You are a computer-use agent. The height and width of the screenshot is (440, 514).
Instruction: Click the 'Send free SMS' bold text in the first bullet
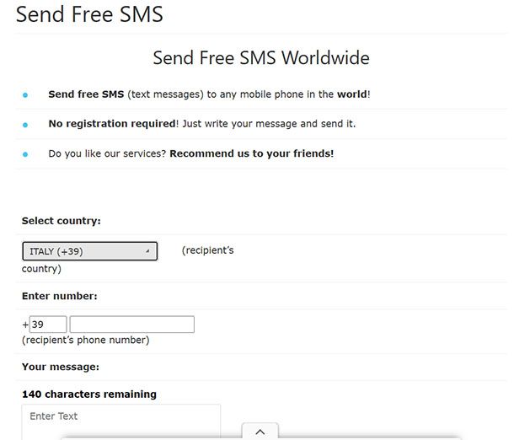point(86,94)
